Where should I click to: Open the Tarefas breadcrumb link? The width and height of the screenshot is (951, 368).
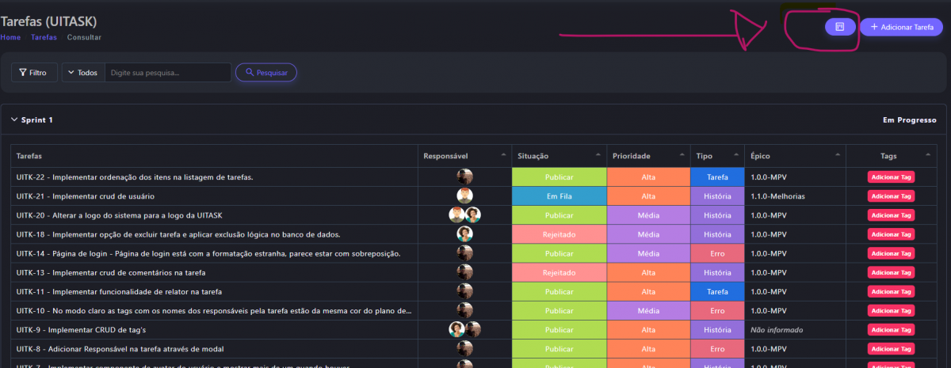(x=44, y=37)
